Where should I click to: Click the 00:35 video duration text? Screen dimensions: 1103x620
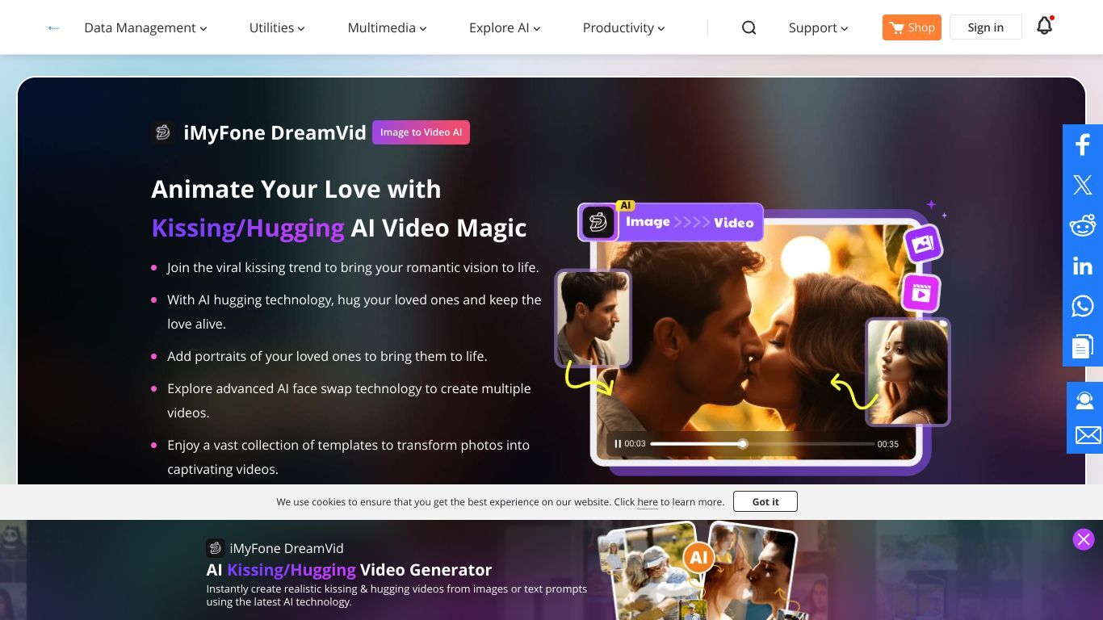coord(888,444)
